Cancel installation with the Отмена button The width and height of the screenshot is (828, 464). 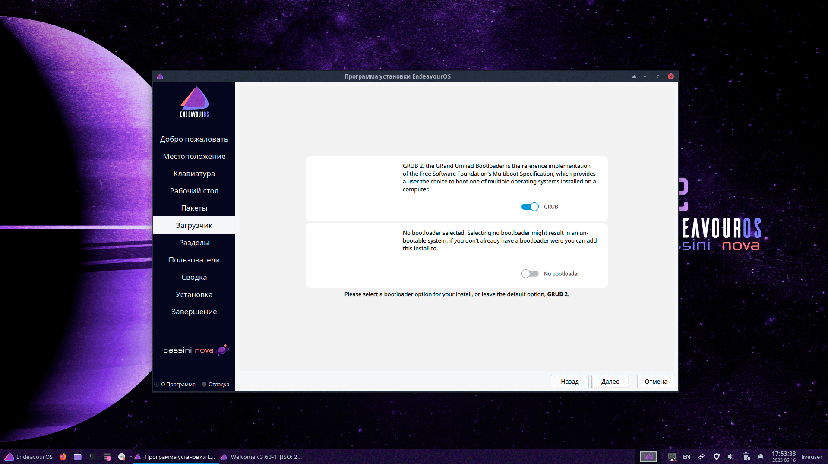656,382
